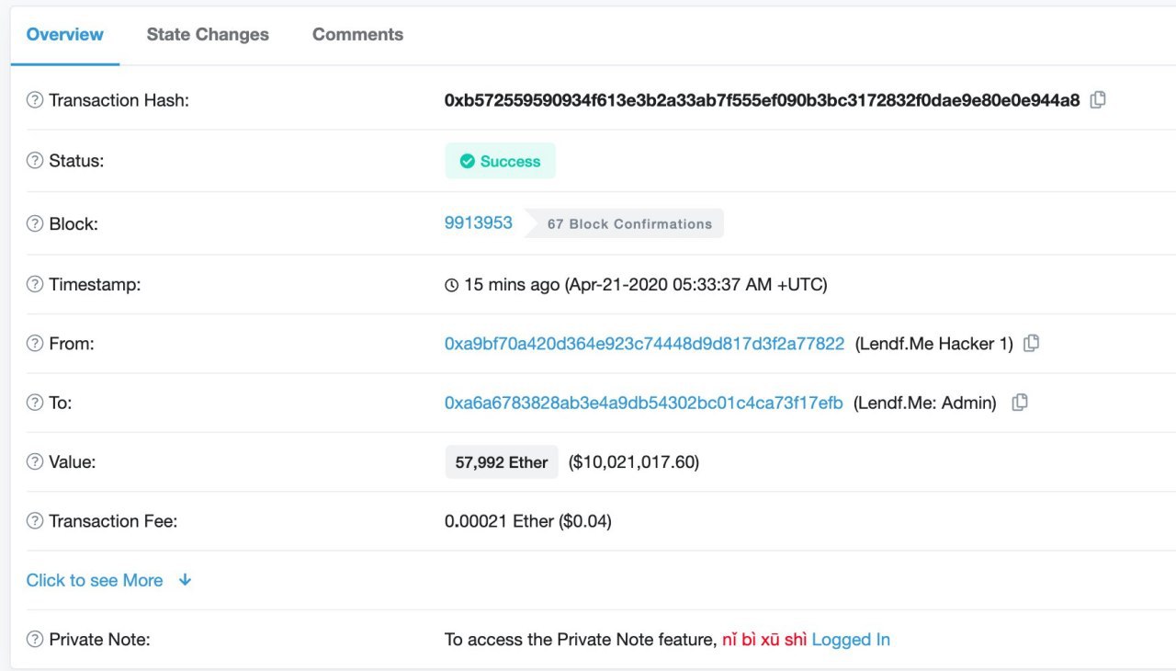Open help icon beside Transaction Fee label
1176x671 pixels.
35,521
